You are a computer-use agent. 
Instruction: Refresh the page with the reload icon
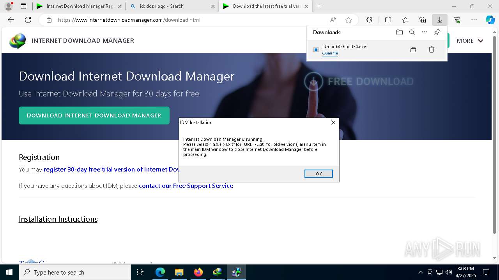pyautogui.click(x=28, y=20)
